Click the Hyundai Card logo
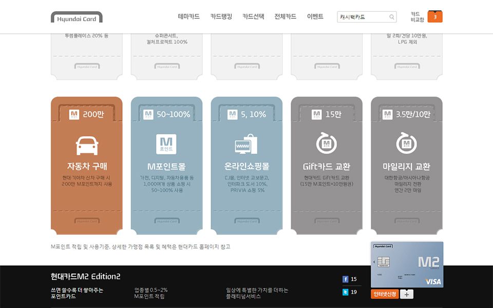Viewport: 493px width, 308px height. tap(77, 18)
